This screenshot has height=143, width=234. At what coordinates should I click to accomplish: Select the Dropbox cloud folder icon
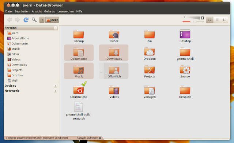tap(150, 52)
